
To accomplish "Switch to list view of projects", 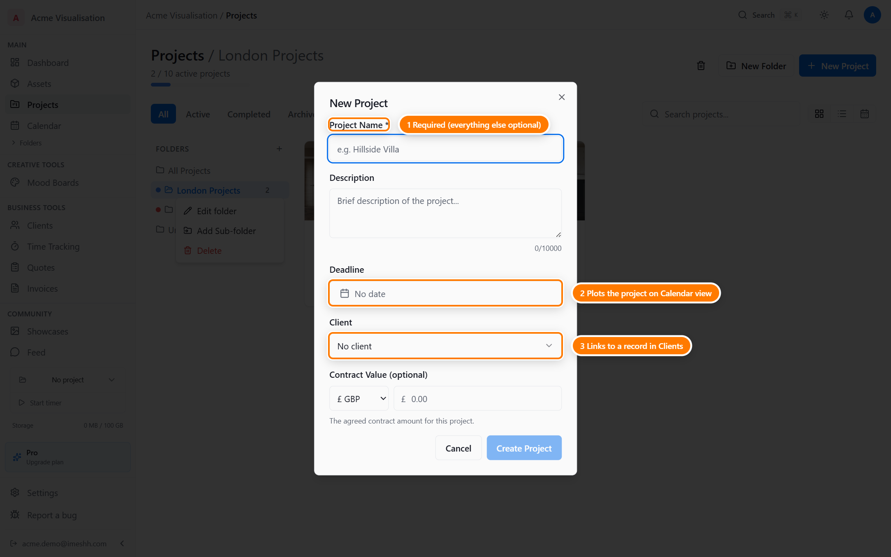I will (x=842, y=114).
